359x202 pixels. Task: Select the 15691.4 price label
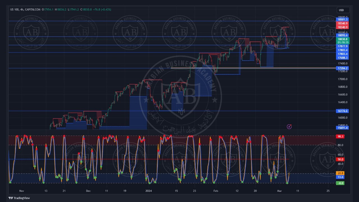pyautogui.click(x=342, y=128)
